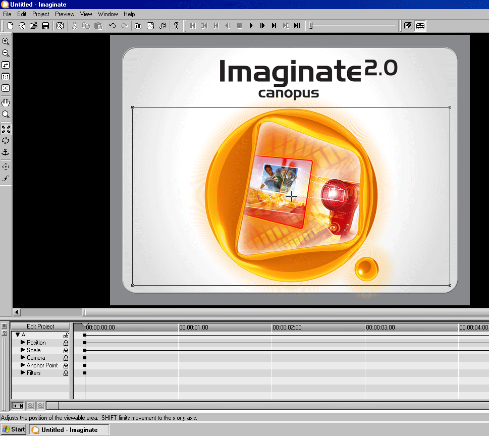
Task: Click the timeline panel question mark button
Action: 4,333
